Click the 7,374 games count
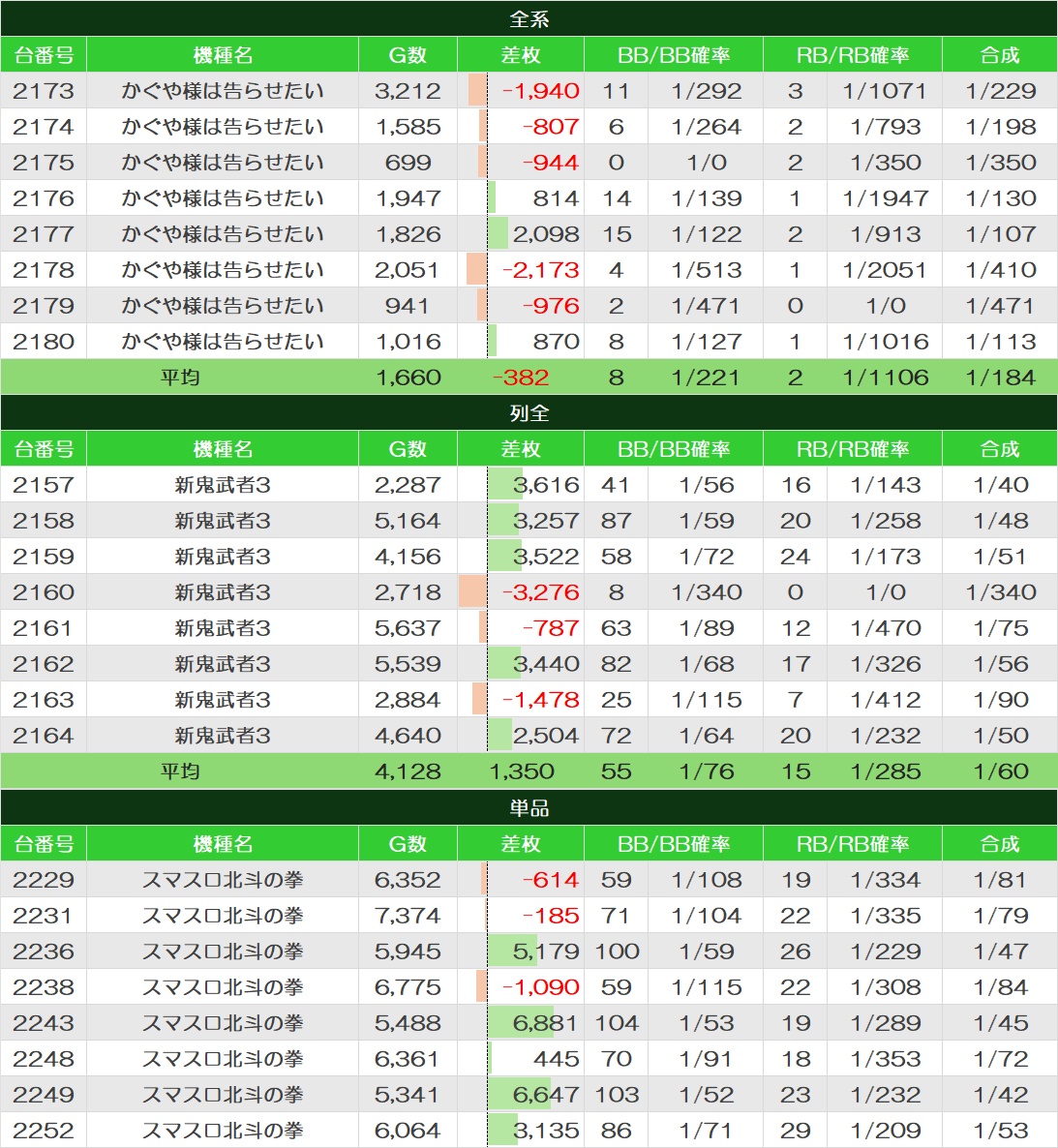 408,915
